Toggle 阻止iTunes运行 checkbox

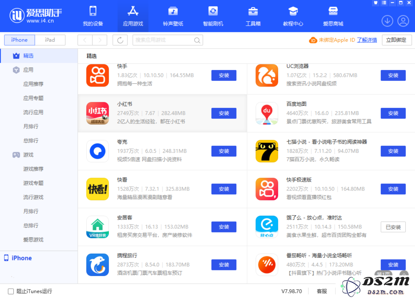coord(11,291)
